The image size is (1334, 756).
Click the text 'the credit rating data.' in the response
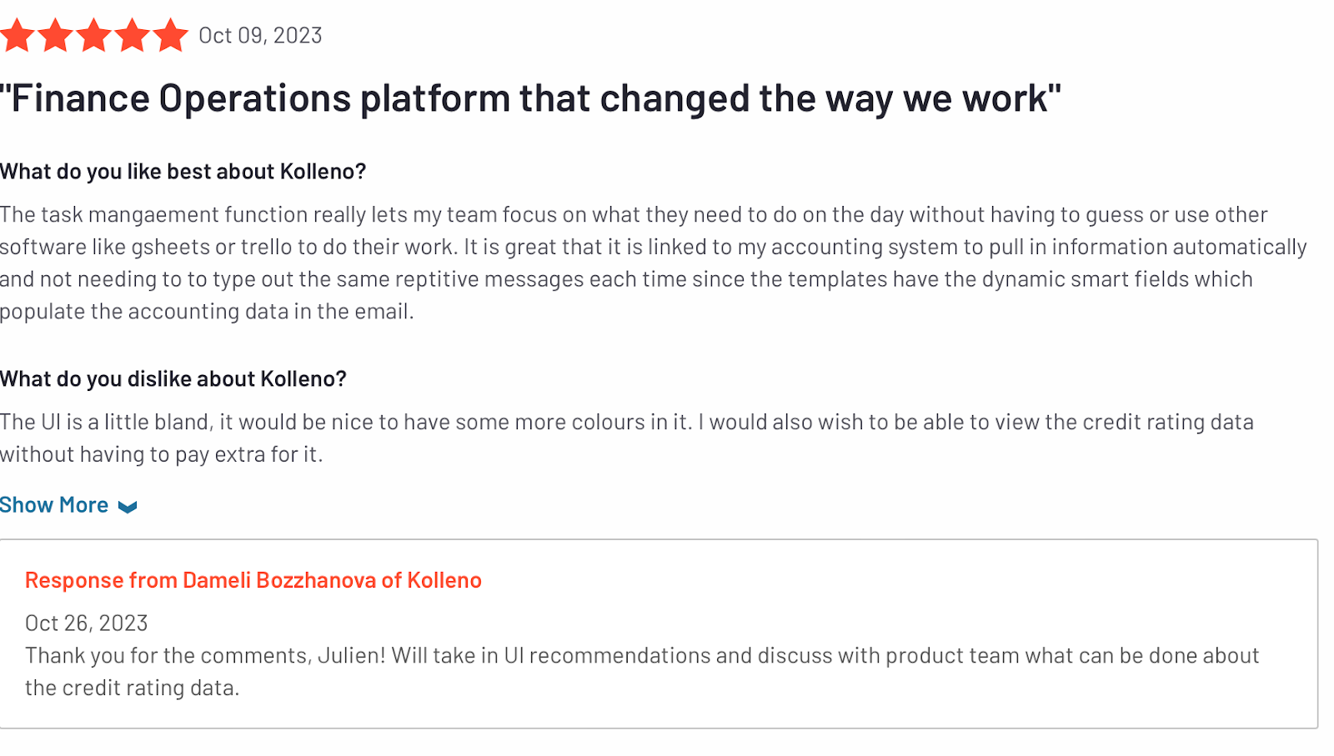(133, 688)
